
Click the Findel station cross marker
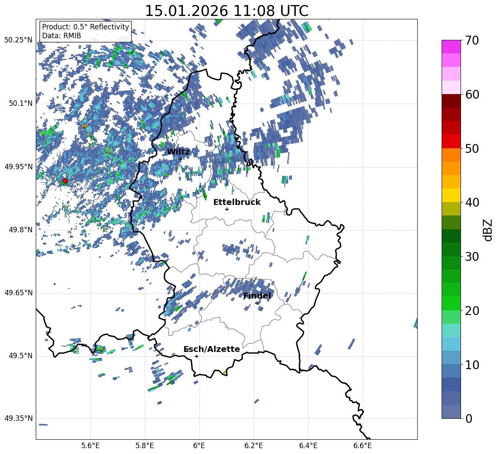[x=257, y=303]
